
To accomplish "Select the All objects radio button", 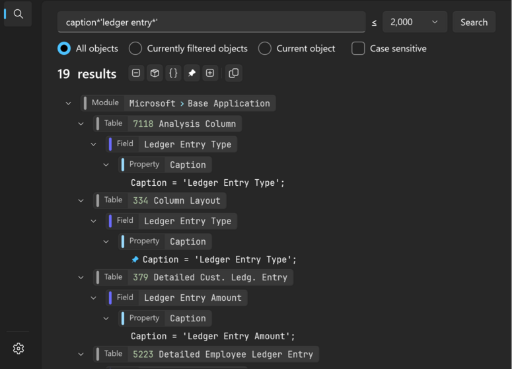I will 64,48.
